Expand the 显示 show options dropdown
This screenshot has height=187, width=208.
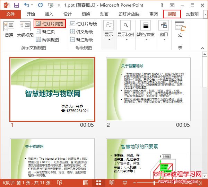point(109,30)
